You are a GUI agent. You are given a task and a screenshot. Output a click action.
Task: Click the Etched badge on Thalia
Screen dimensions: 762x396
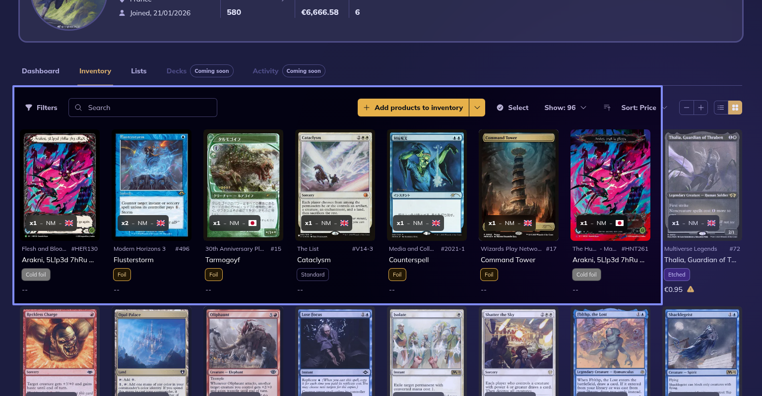[x=676, y=275]
